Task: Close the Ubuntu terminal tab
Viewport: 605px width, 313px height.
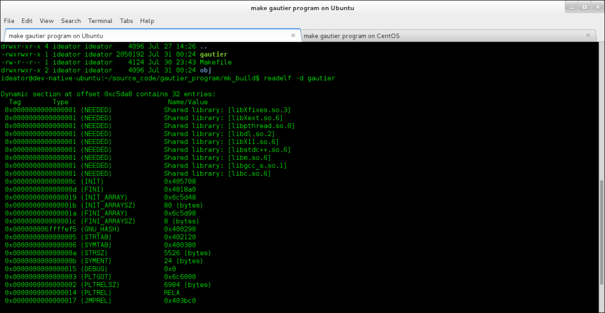Action: pyautogui.click(x=293, y=35)
